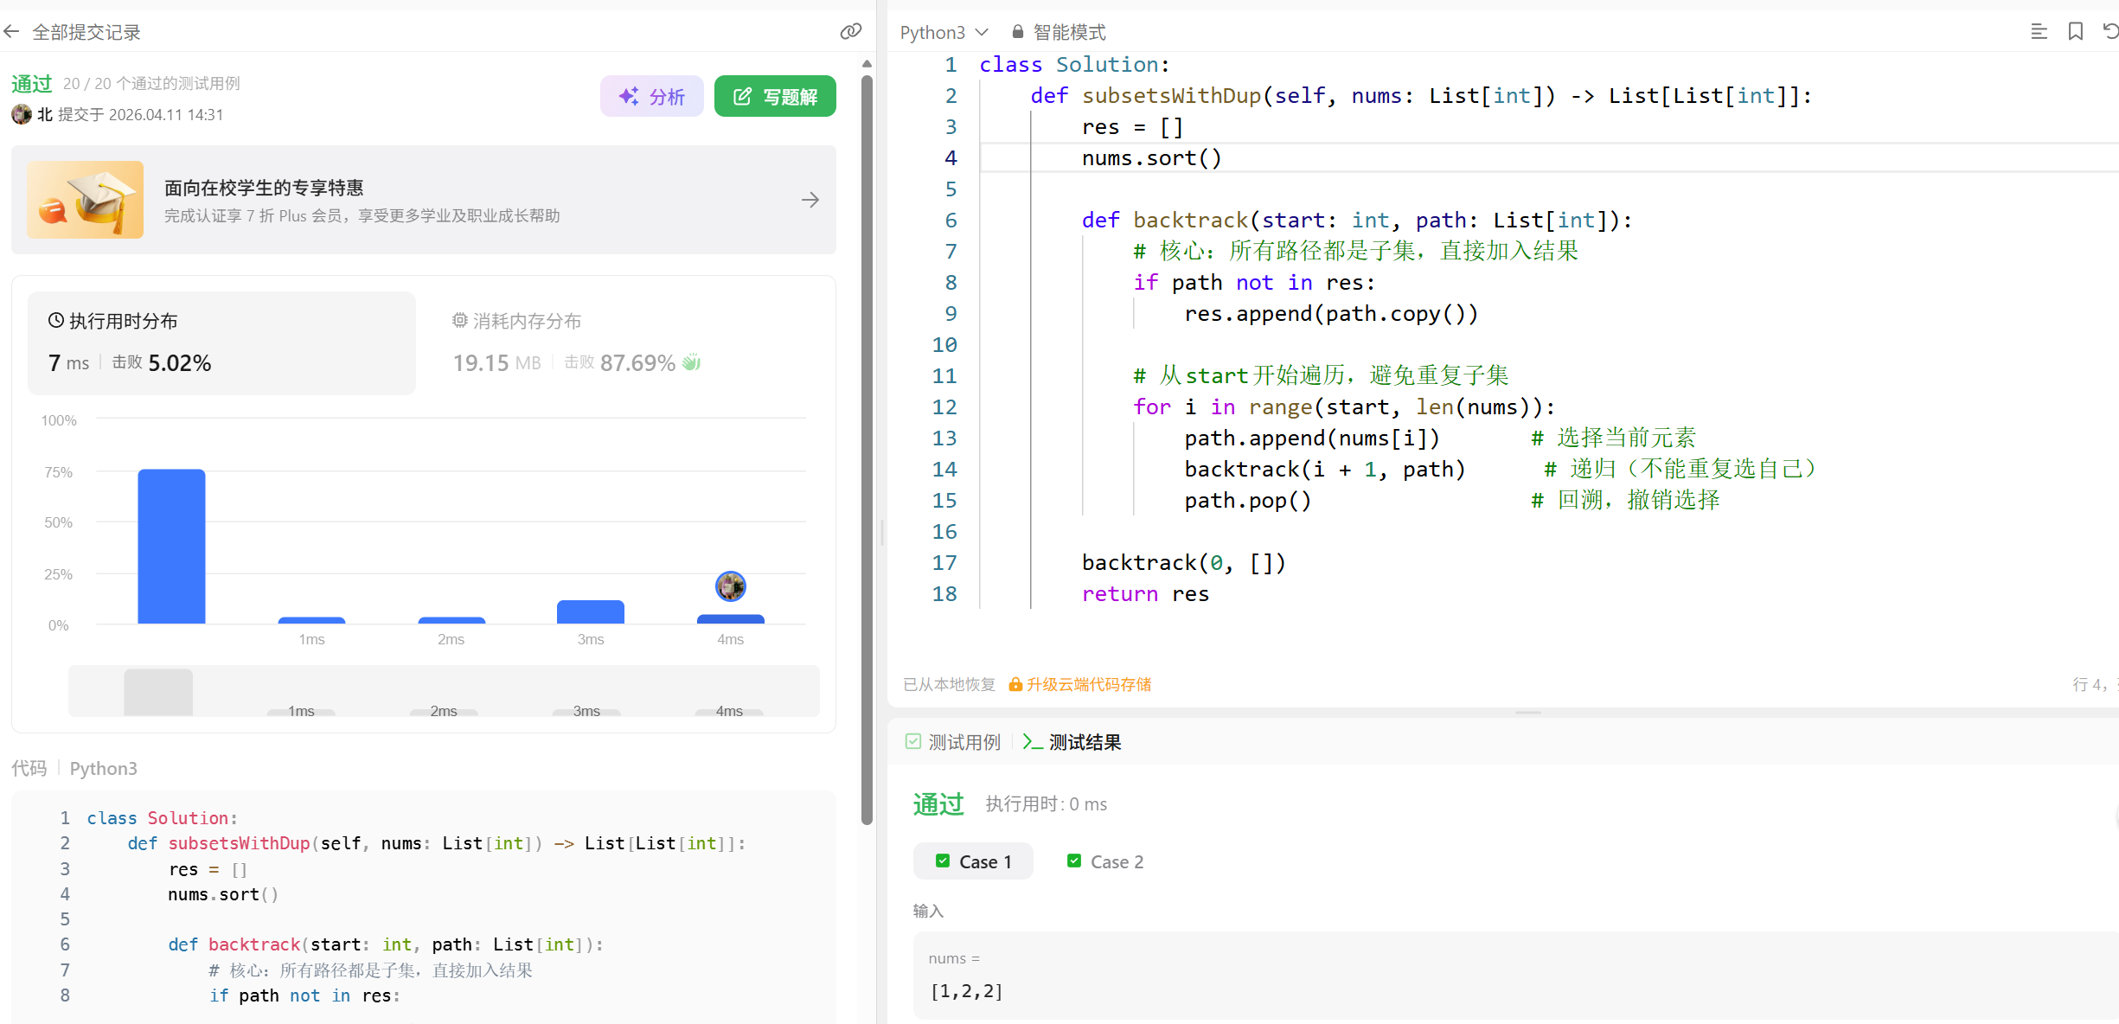Image resolution: width=2119 pixels, height=1024 pixels.
Task: Click the lock icon beside 智能模式
Action: pyautogui.click(x=1017, y=32)
